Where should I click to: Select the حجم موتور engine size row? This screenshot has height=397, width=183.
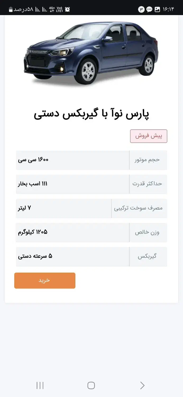pos(91,160)
